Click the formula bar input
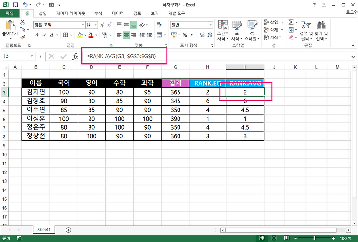358x242 pixels. pyautogui.click(x=217, y=56)
